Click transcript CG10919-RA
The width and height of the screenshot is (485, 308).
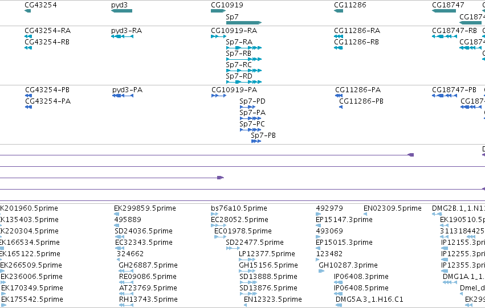[x=218, y=36]
